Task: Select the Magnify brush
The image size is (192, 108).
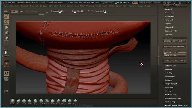Action: pyautogui.click(x=58, y=102)
